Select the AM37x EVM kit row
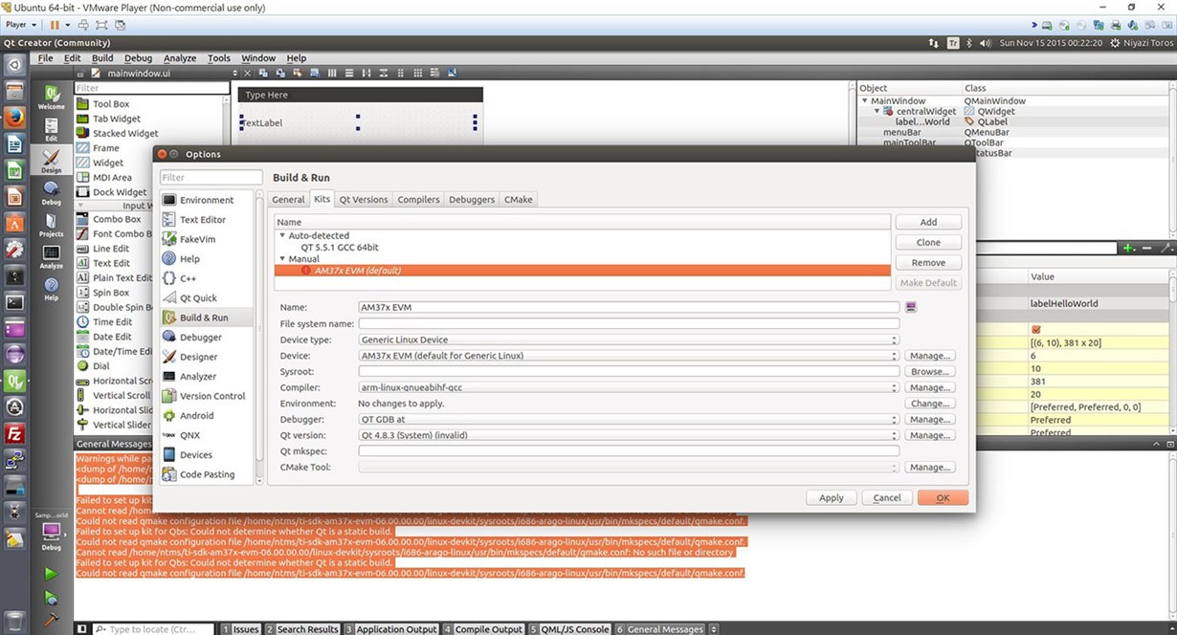 click(x=582, y=271)
